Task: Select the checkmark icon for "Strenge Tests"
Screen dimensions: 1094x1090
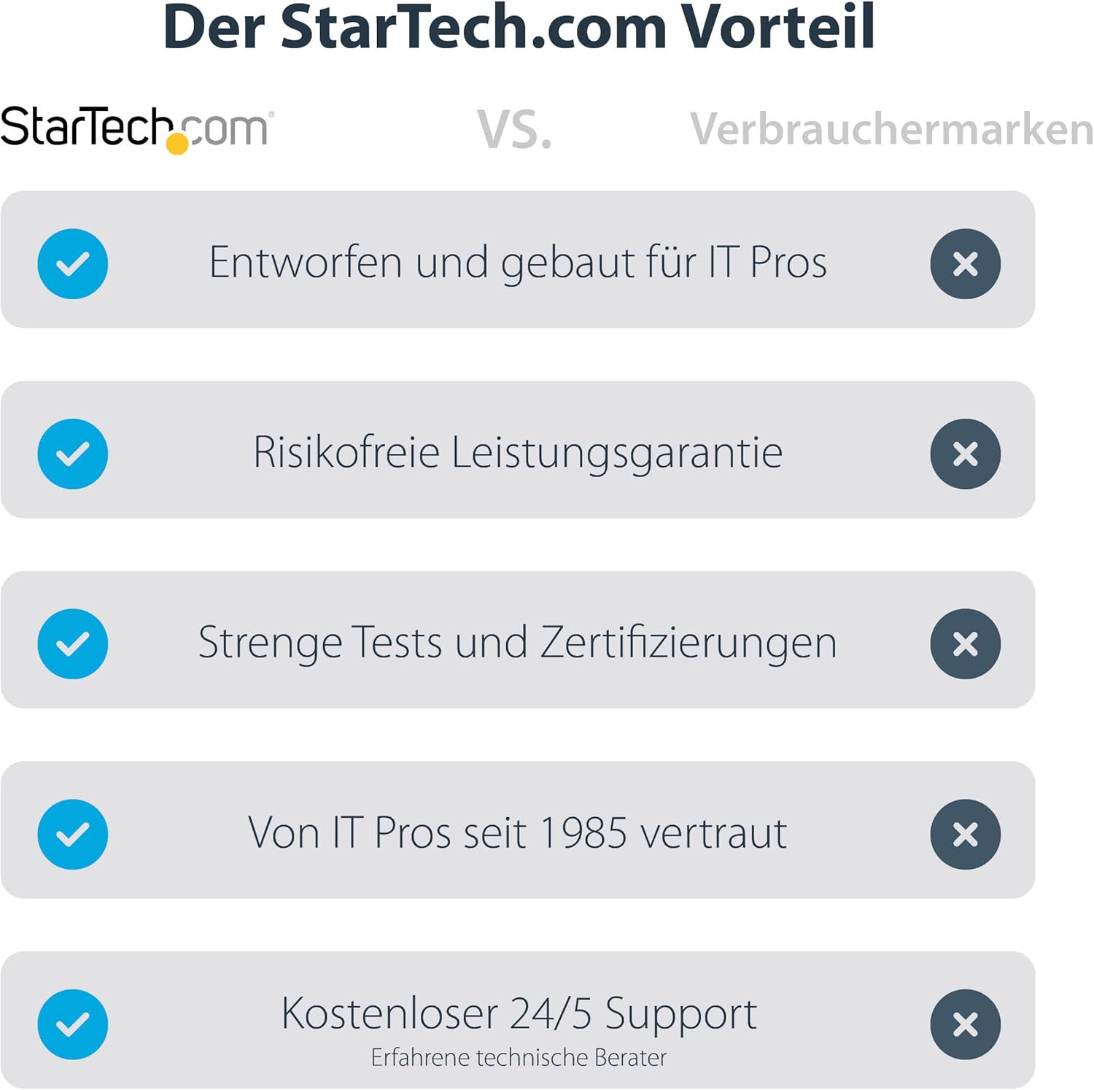Action: [x=73, y=643]
